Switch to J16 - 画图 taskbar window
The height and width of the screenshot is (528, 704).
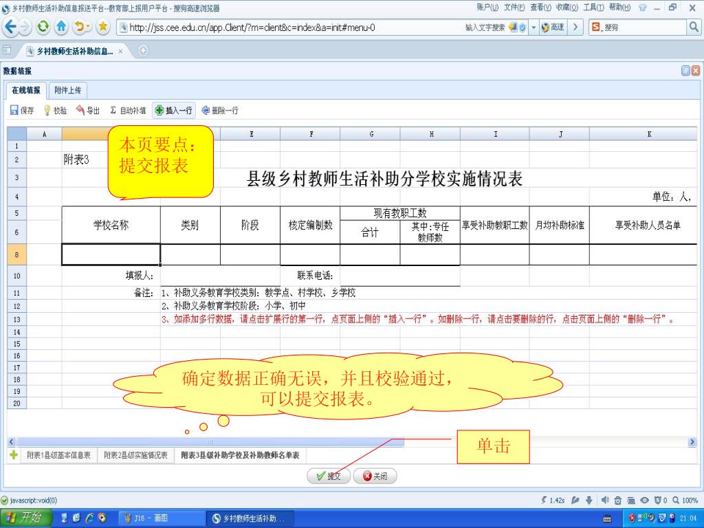[x=162, y=518]
